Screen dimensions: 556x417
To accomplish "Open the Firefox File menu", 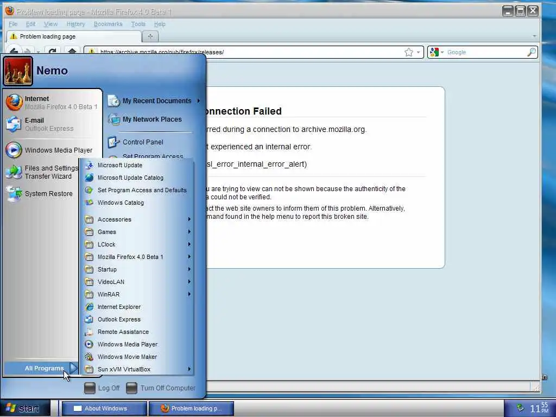I will point(13,24).
